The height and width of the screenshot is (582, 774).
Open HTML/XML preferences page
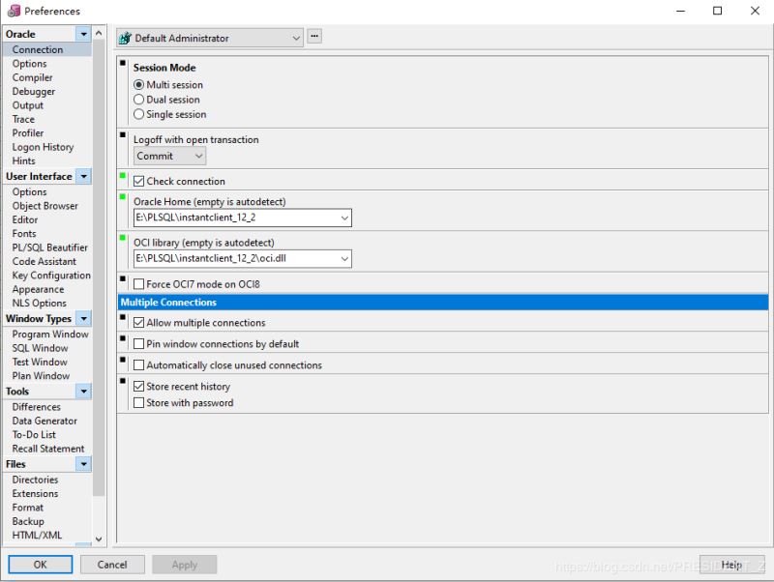click(37, 536)
